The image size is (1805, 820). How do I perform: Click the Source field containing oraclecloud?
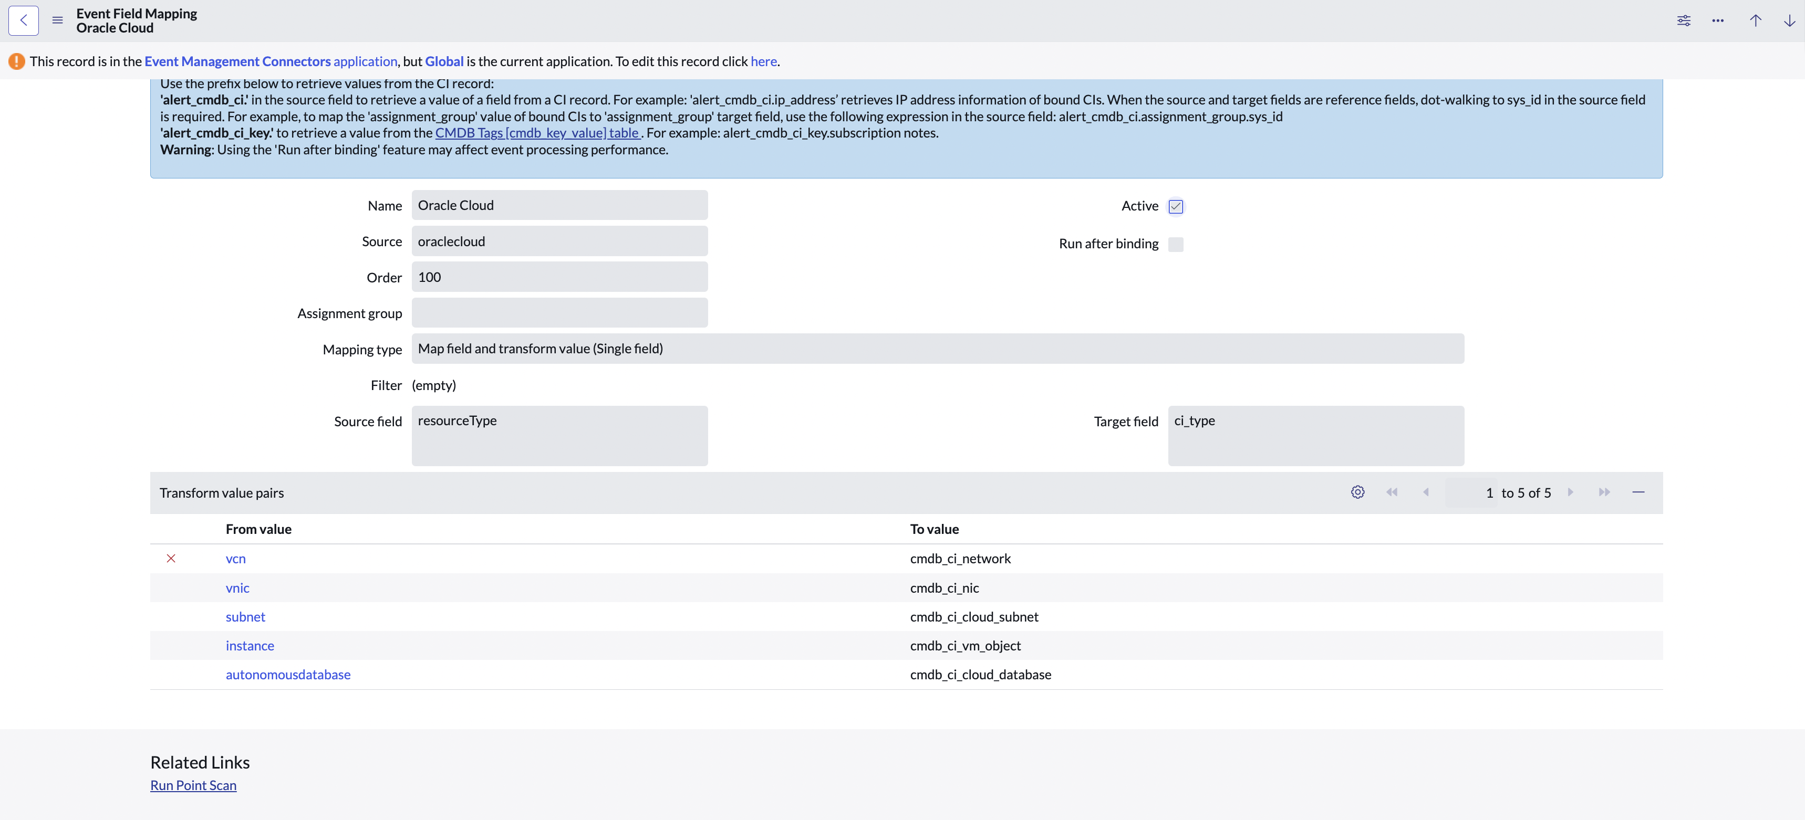(560, 241)
